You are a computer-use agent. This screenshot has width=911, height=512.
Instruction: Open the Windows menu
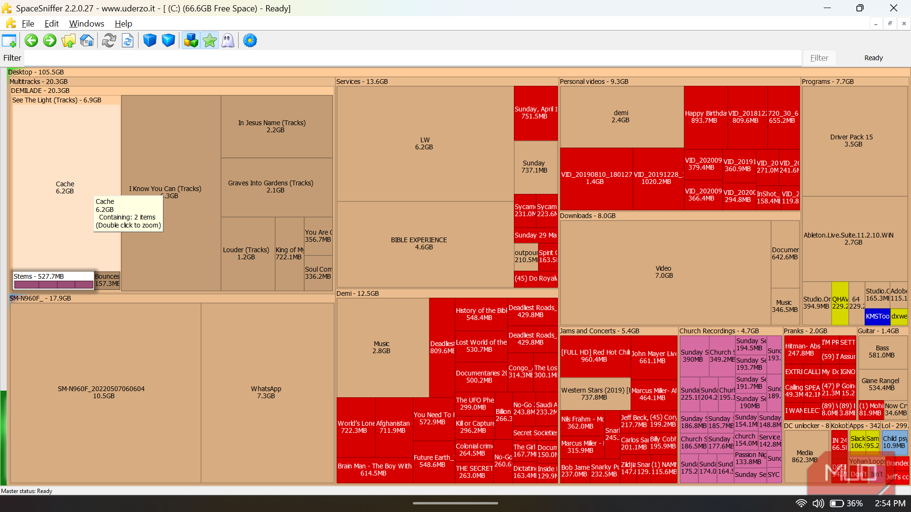[x=87, y=24]
